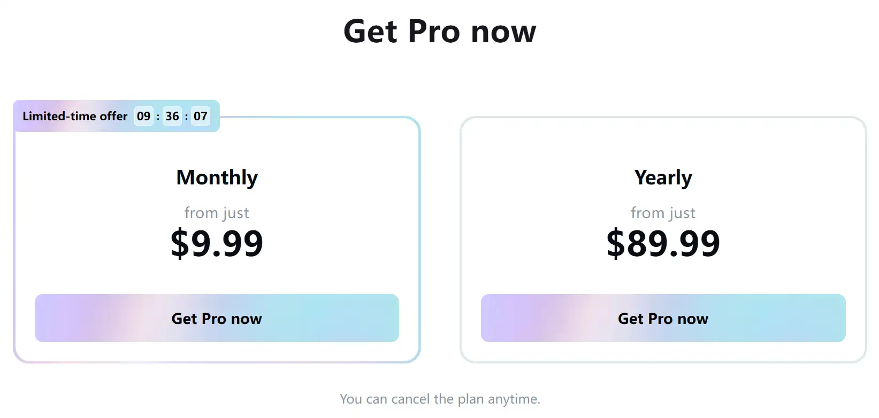This screenshot has width=879, height=418.
Task: Click "from just" text in the Yearly card
Action: [663, 213]
